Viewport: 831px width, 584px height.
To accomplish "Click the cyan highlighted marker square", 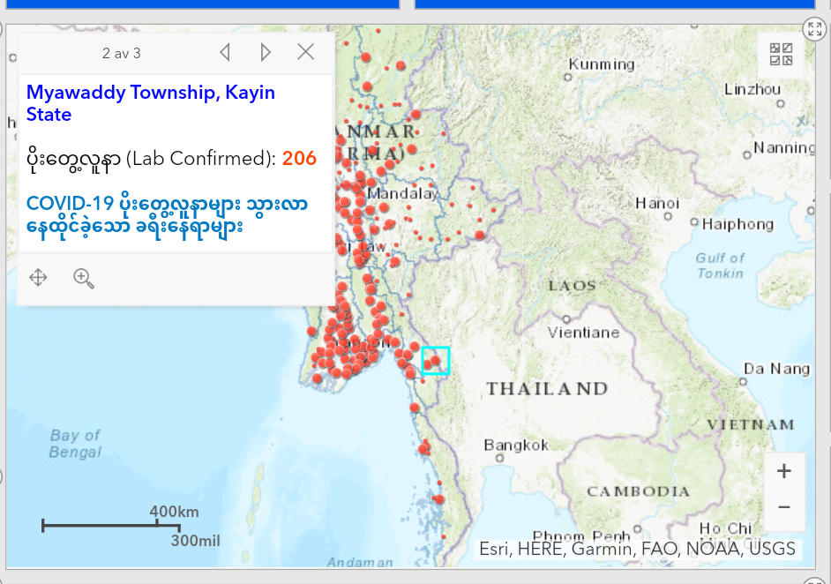I will pos(435,361).
